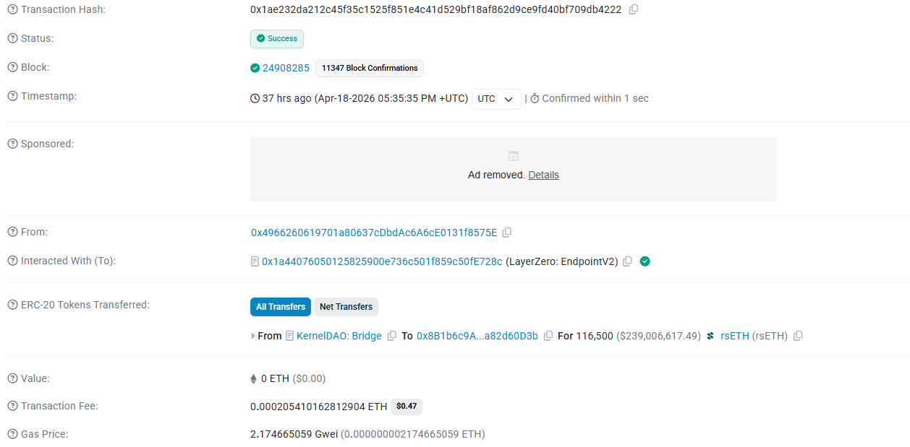Switch to the All Transfers tab
The image size is (910, 447).
point(281,307)
